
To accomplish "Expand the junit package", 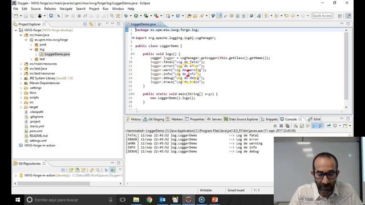I will point(31,44).
